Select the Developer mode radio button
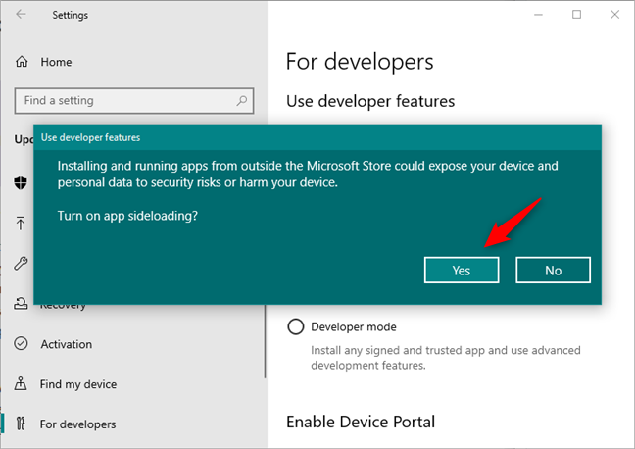Image resolution: width=635 pixels, height=449 pixels. click(x=296, y=326)
